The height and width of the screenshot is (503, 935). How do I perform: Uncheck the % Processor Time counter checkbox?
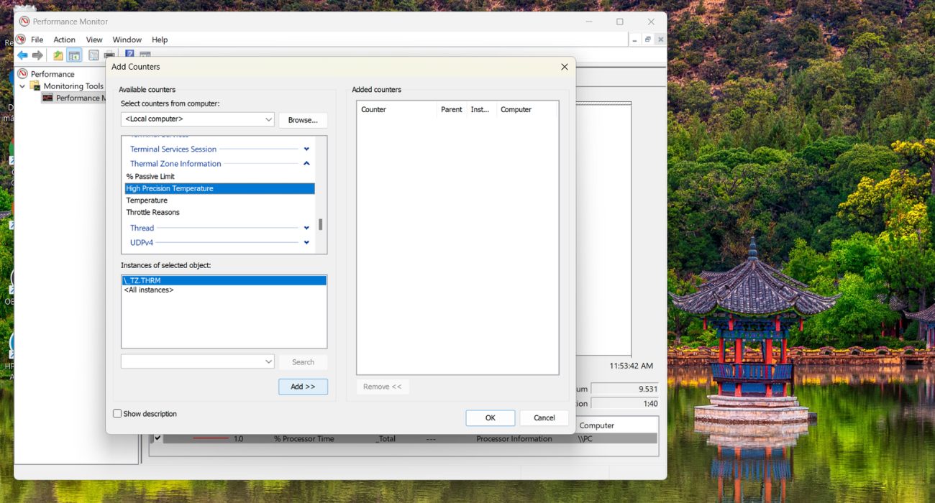[158, 438]
